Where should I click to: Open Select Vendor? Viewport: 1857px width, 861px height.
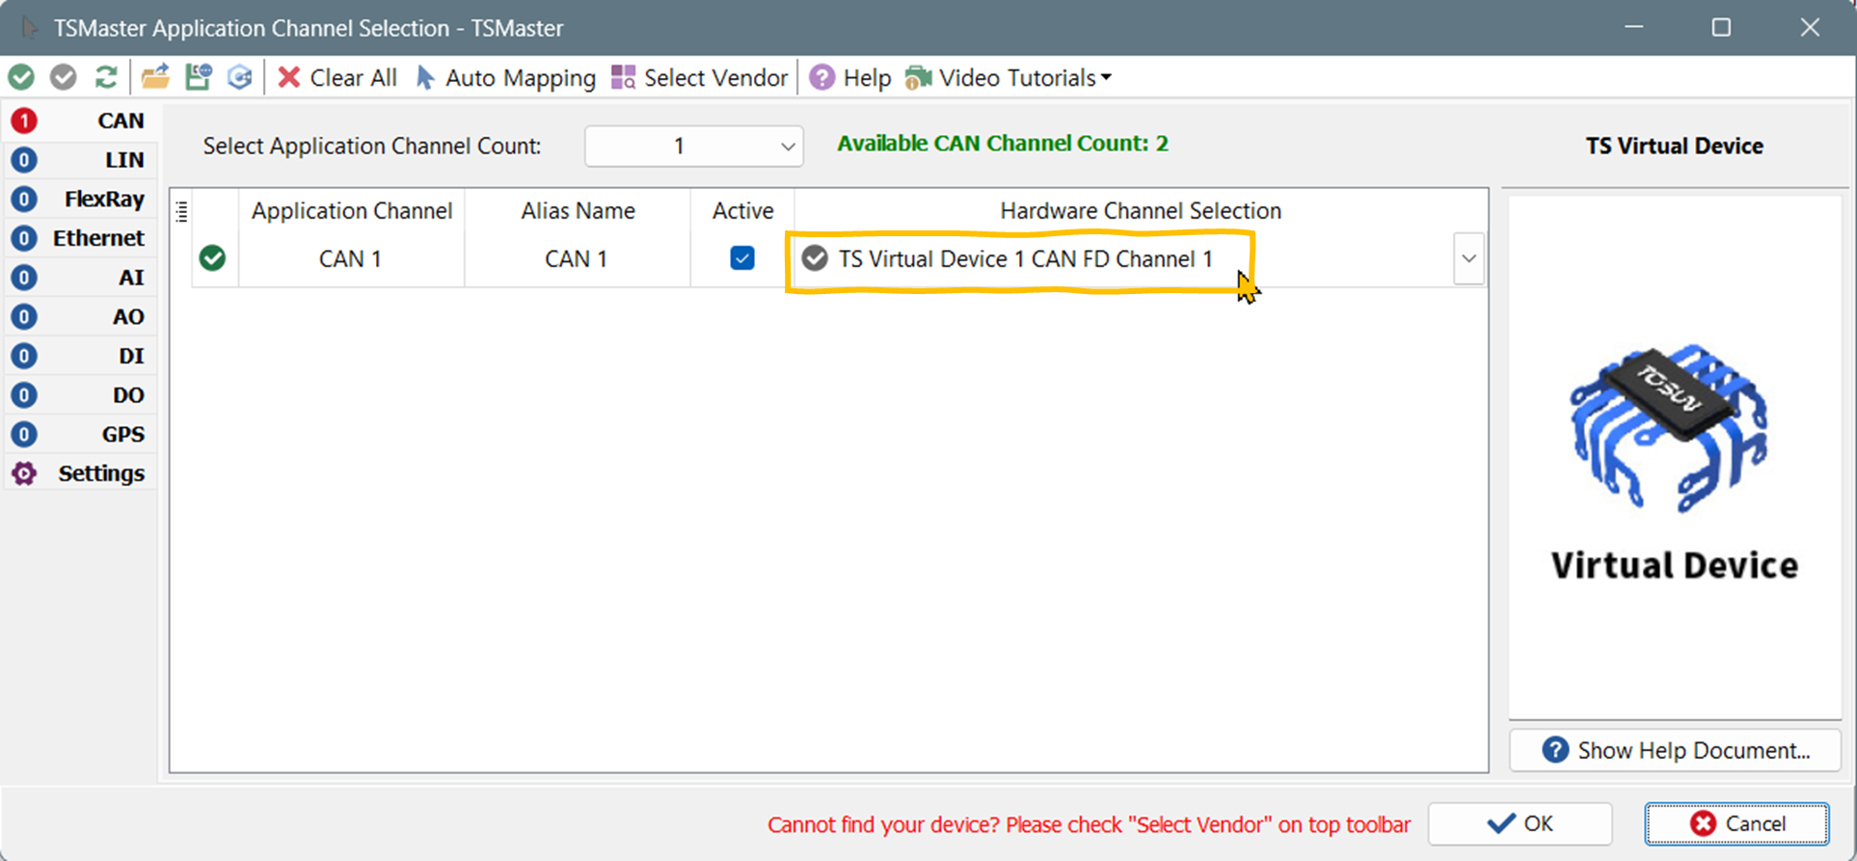[x=700, y=77]
